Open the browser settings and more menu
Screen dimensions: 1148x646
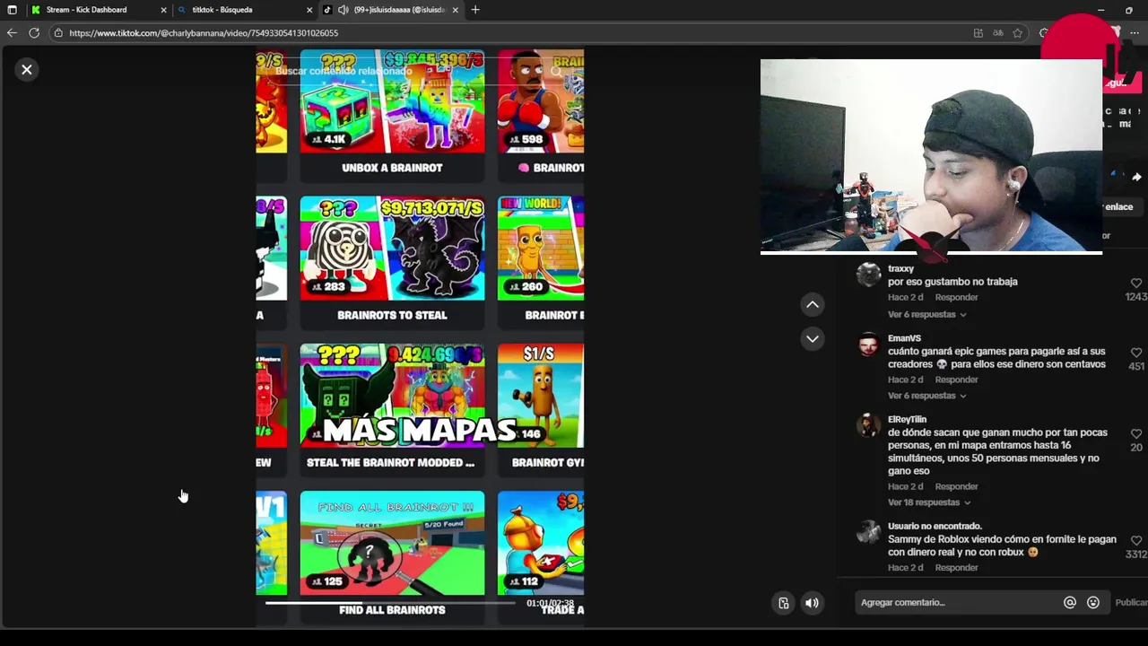pos(1135,33)
